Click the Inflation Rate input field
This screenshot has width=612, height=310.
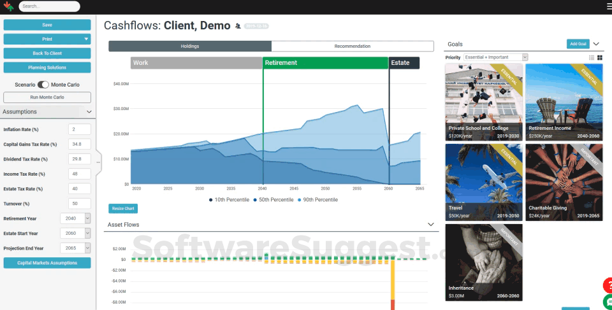pyautogui.click(x=80, y=129)
